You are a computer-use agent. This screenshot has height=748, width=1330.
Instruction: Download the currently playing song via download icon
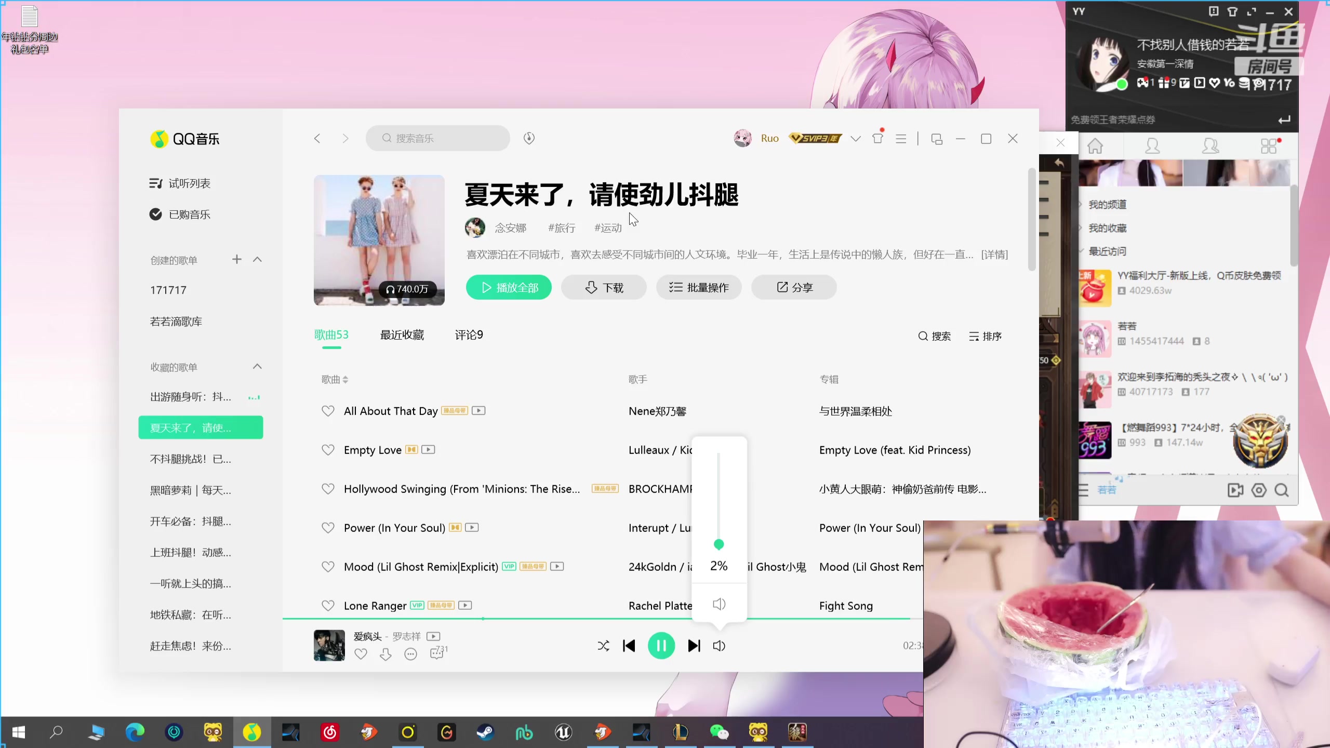[x=385, y=654]
